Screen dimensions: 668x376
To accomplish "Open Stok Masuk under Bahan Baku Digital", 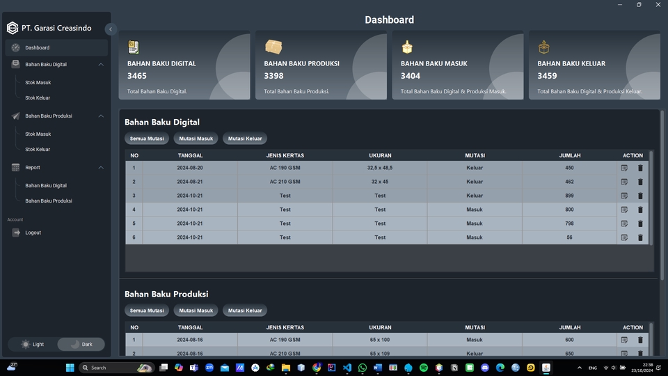I will [38, 82].
